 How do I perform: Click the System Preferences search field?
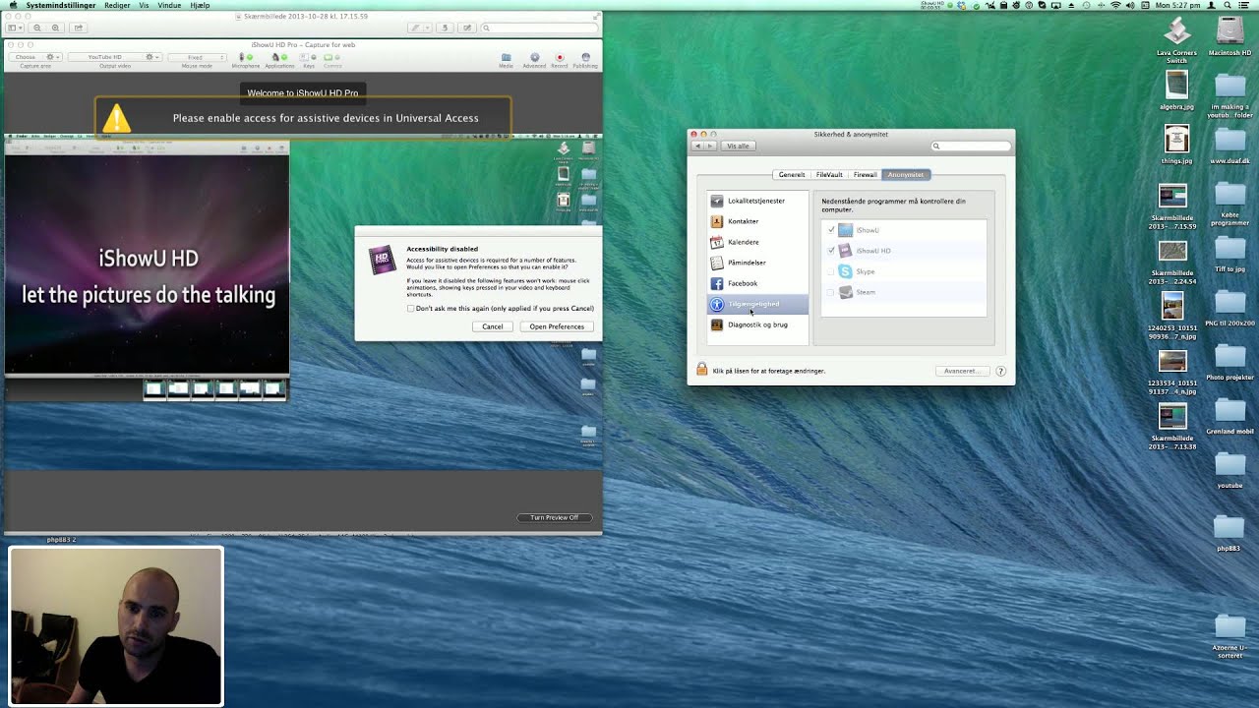pyautogui.click(x=971, y=146)
